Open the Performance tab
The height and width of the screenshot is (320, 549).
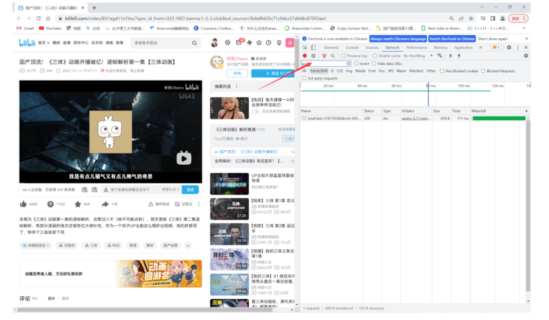pyautogui.click(x=416, y=47)
